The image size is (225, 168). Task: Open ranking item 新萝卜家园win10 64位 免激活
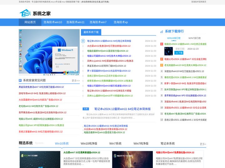coord(185,83)
